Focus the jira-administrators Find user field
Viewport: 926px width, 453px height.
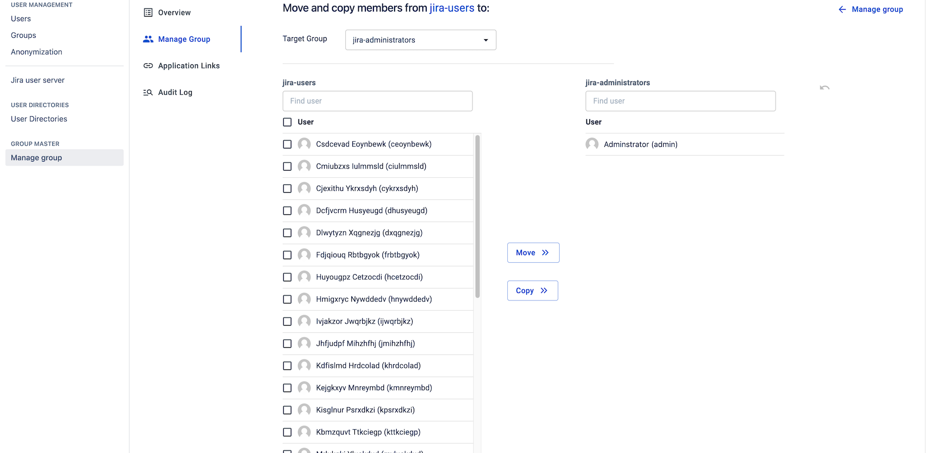680,101
